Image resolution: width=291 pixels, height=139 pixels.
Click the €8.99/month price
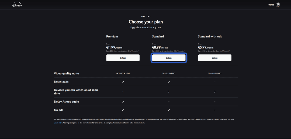coord(160,48)
